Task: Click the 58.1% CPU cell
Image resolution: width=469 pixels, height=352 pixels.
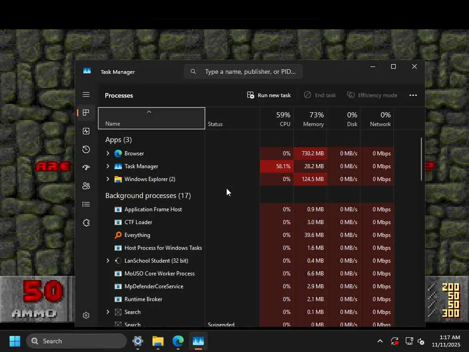Action: click(277, 166)
